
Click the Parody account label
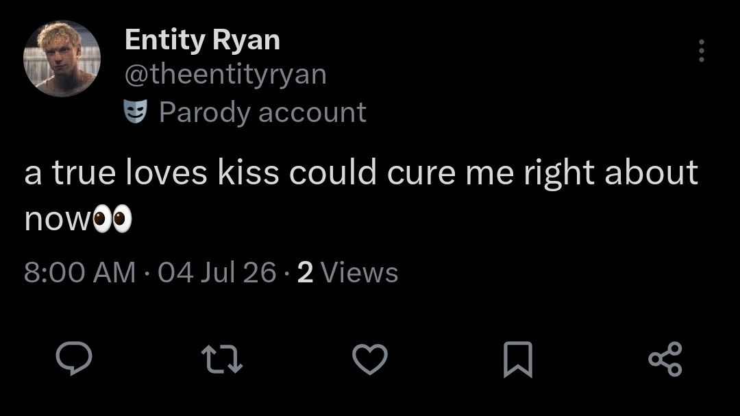(262, 112)
